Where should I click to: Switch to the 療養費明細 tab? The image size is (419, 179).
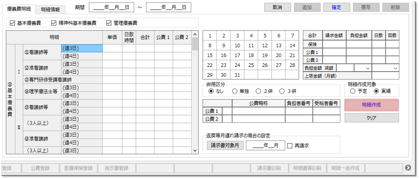[x=19, y=9]
